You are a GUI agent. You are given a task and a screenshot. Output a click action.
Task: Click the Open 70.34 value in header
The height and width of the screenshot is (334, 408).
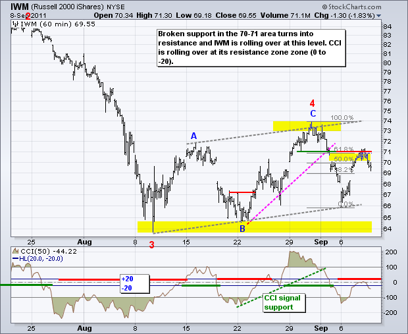point(113,15)
